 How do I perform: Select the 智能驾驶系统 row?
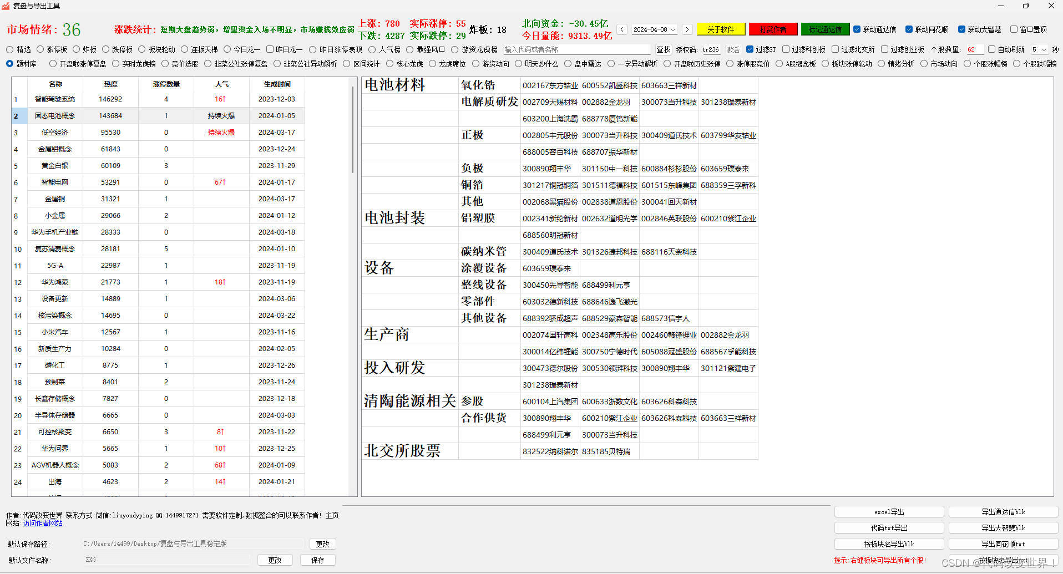pos(158,99)
